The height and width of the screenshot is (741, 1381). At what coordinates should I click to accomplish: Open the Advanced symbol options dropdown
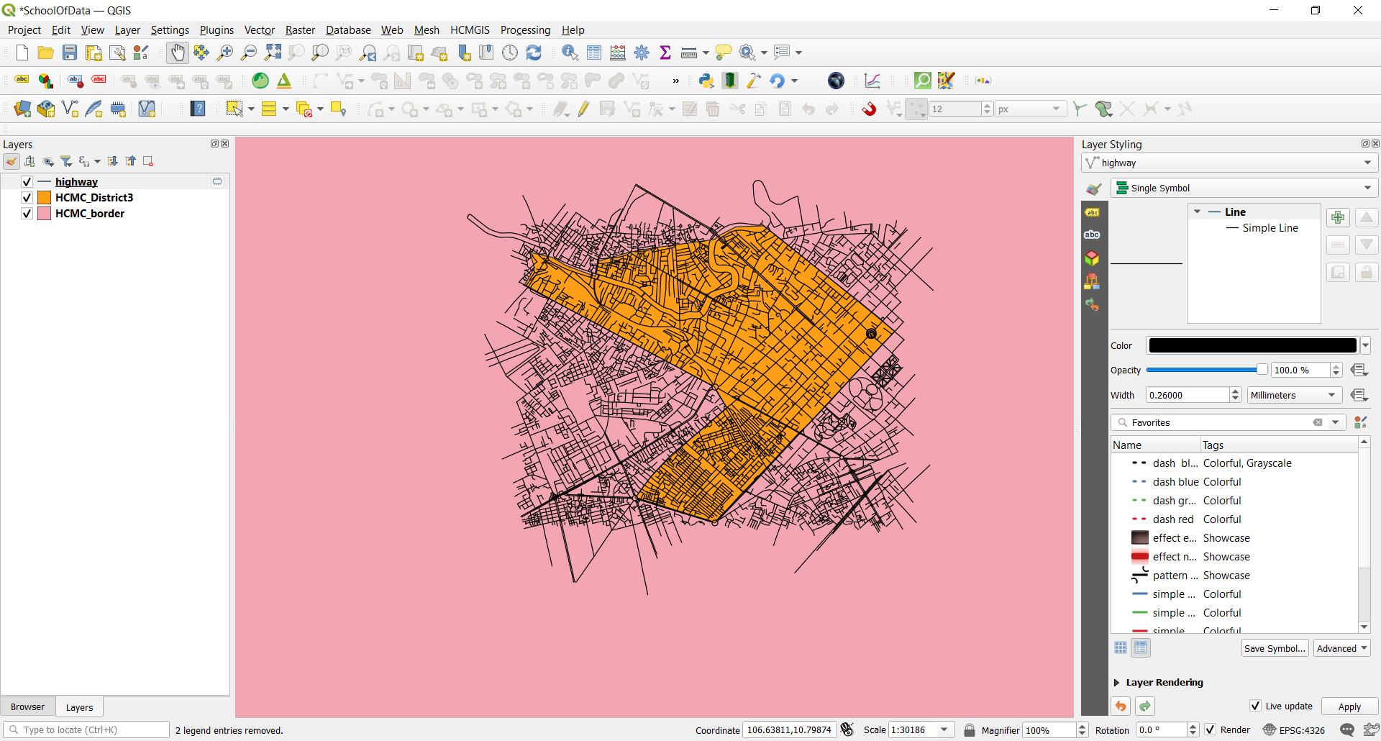[1342, 648]
